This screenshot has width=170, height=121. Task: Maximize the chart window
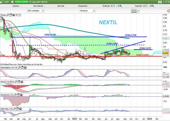(x=166, y=2)
